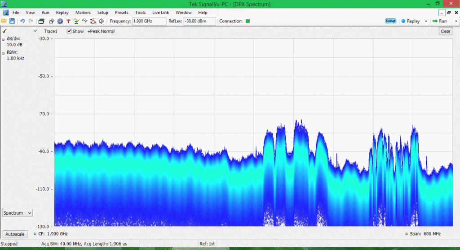Click the redo arrow icon
Viewport: 460px width, 250px height.
pyautogui.click(x=31, y=21)
